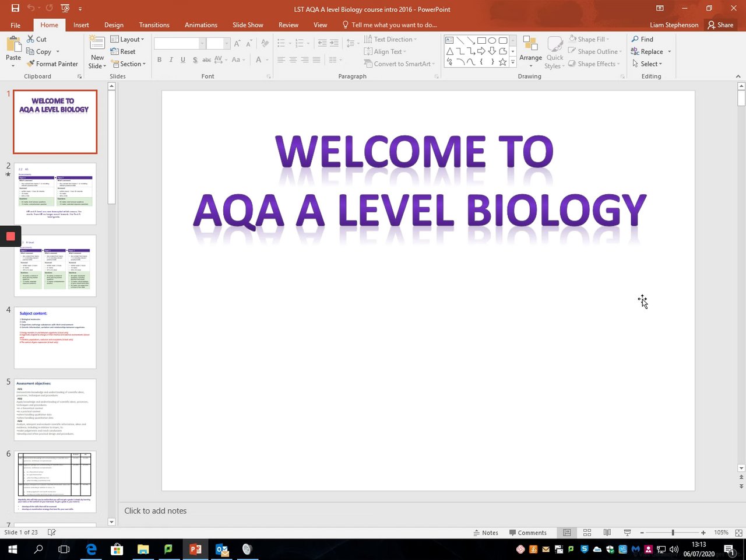Click the Decrease List Level indent icon

pyautogui.click(x=322, y=43)
